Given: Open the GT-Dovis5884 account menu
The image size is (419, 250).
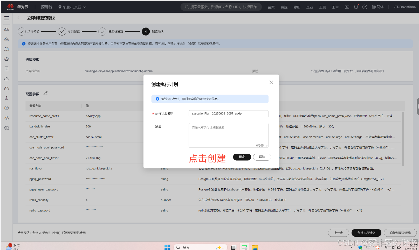Looking at the screenshot, I should 404,7.
